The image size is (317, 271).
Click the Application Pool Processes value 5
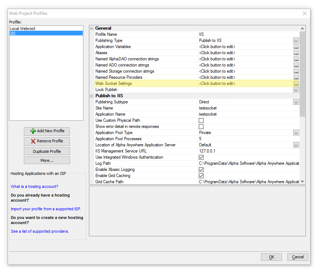point(248,139)
